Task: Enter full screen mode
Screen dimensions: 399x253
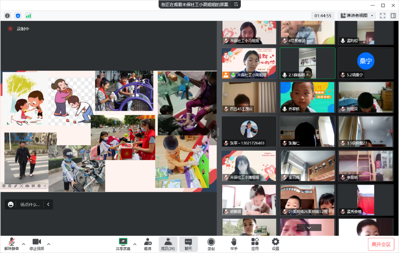Action: point(383,16)
